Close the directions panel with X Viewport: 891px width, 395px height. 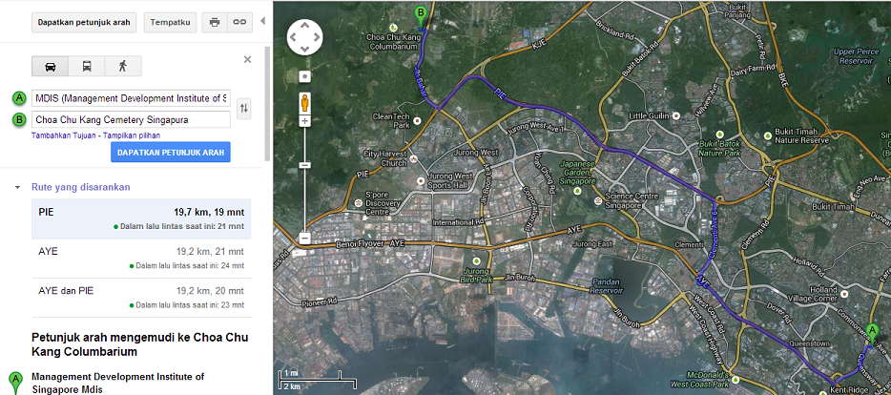[247, 59]
